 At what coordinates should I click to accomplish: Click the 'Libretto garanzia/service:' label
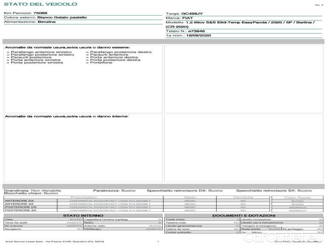tap(184, 226)
